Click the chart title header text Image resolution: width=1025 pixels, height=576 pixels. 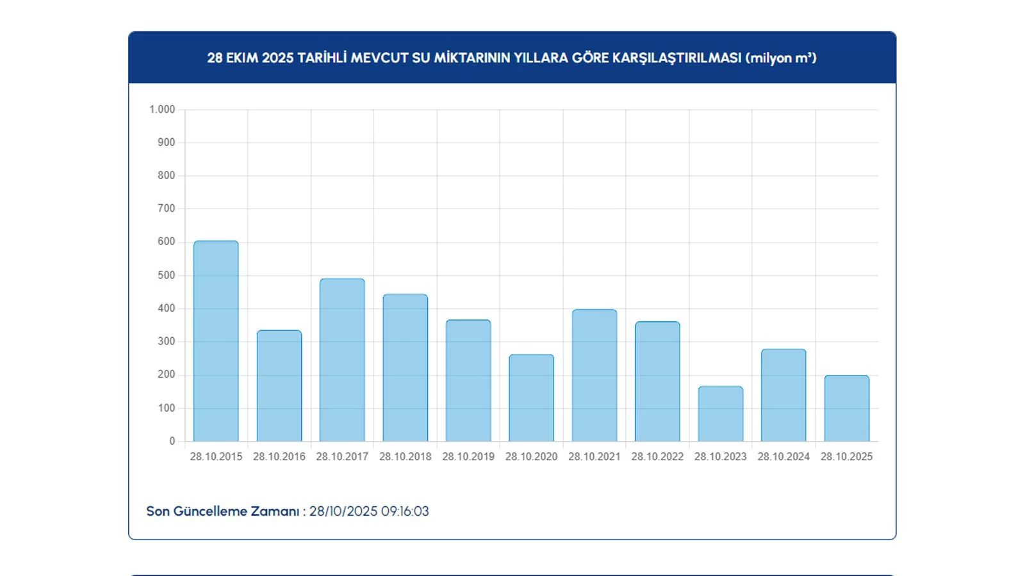coord(512,58)
